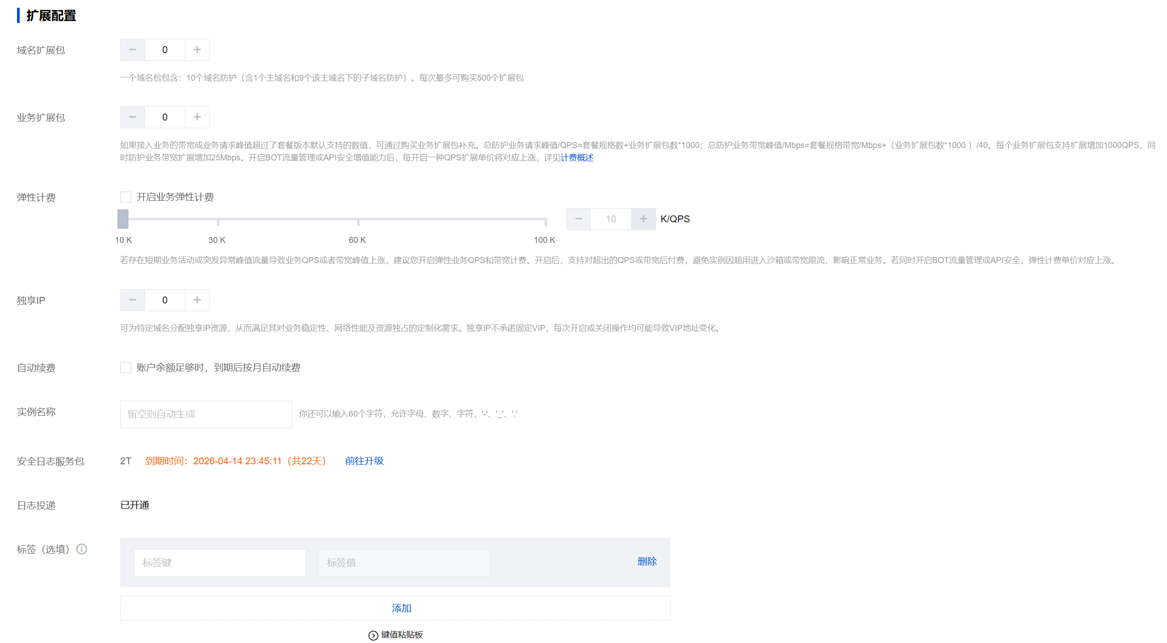
Task: Click 删除 to remove the tag row
Action: click(x=647, y=561)
